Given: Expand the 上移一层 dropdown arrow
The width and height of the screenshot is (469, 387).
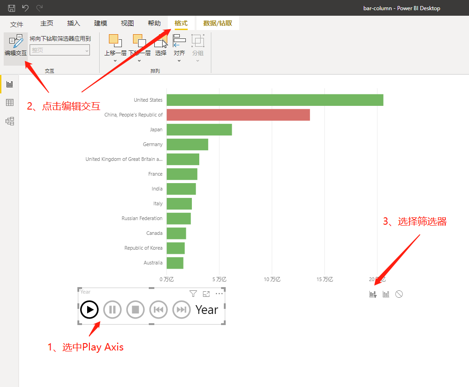Looking at the screenshot, I should tap(115, 61).
